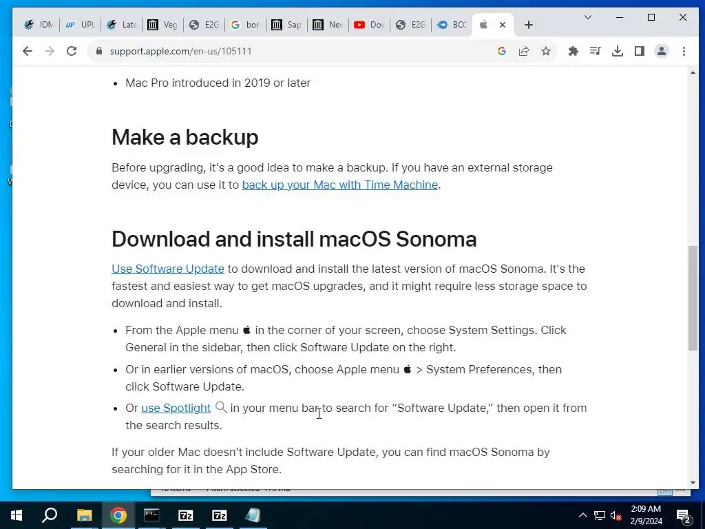Switch to the BCC tab
Image resolution: width=705 pixels, height=529 pixels.
click(452, 25)
